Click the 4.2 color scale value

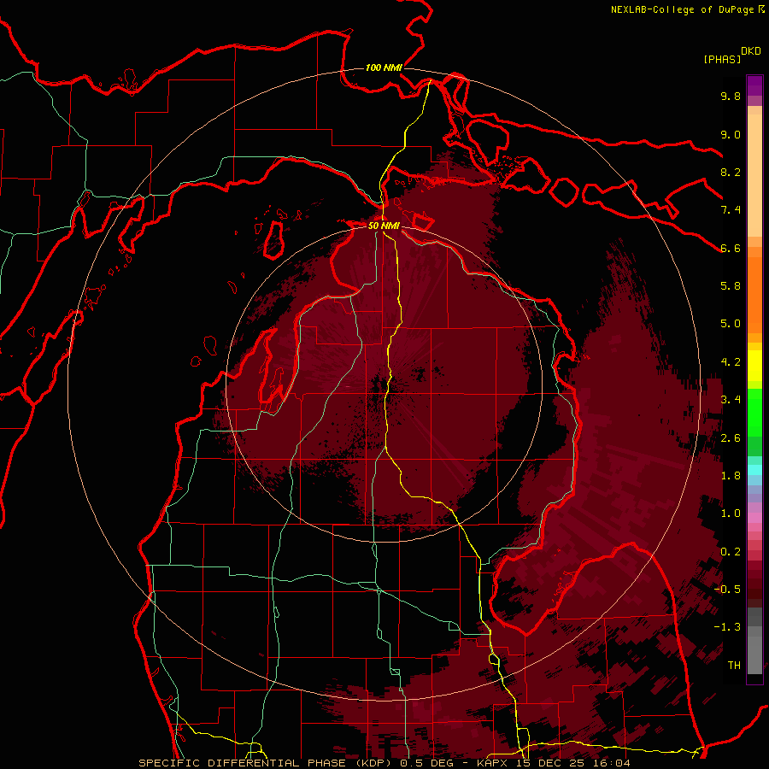coord(731,362)
